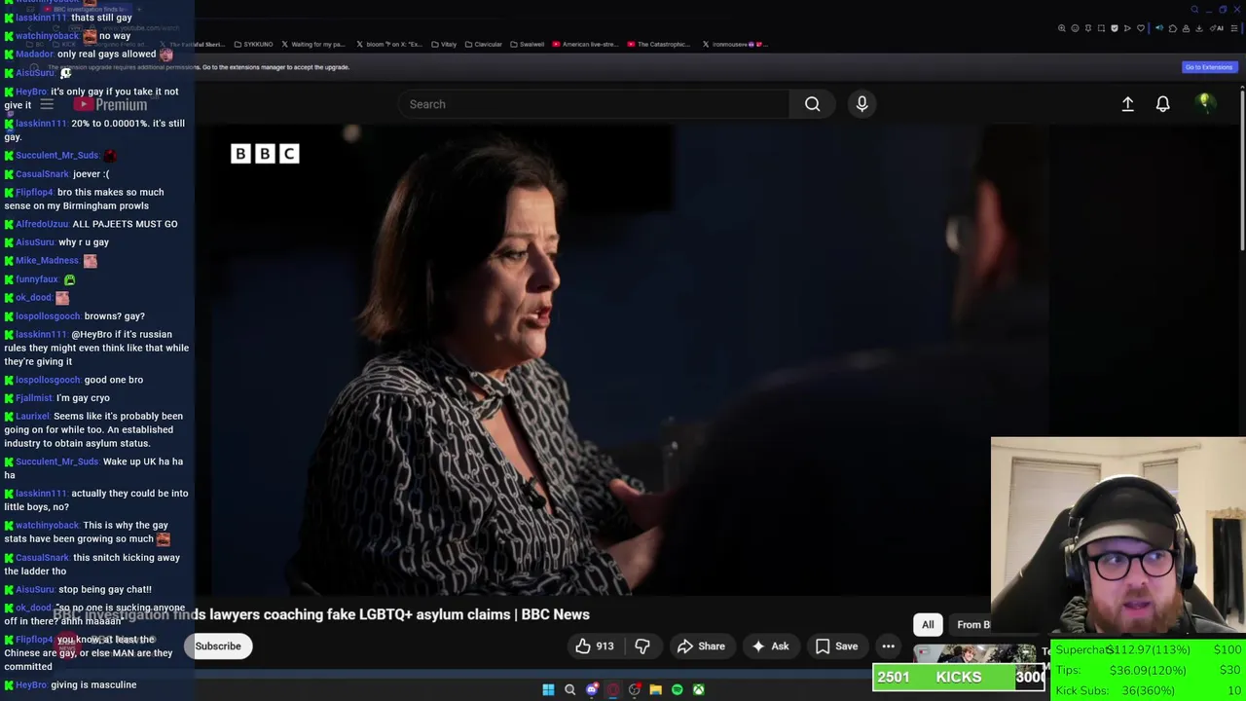The width and height of the screenshot is (1246, 701).
Task: Click the zoom magnifier browser toolbar icon
Action: pyautogui.click(x=1062, y=28)
